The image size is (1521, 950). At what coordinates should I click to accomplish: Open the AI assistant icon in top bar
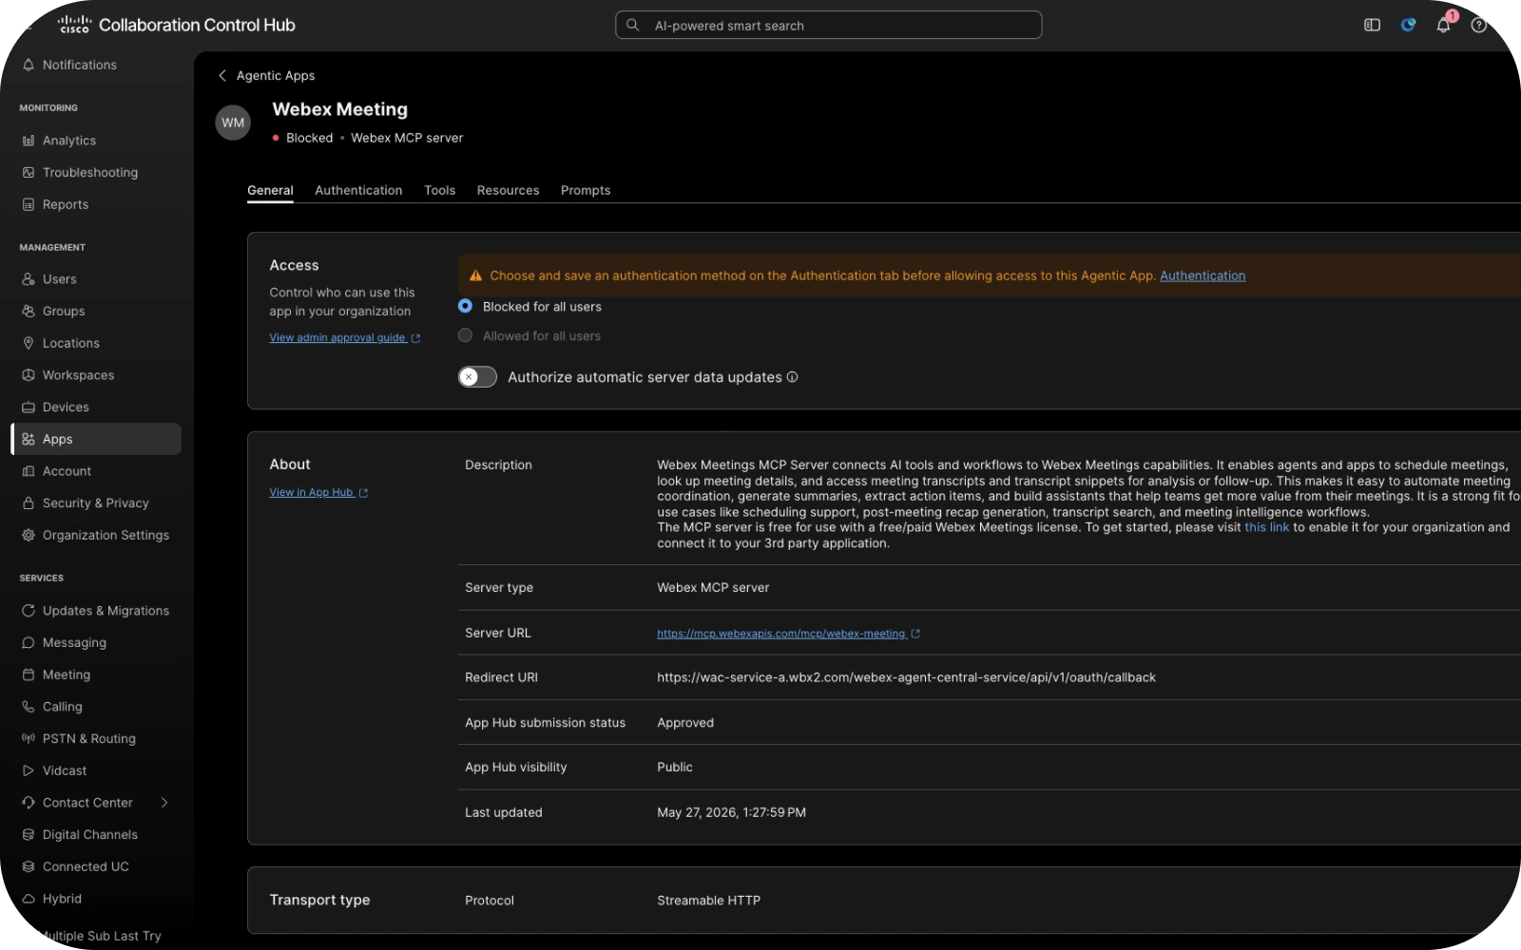point(1408,25)
